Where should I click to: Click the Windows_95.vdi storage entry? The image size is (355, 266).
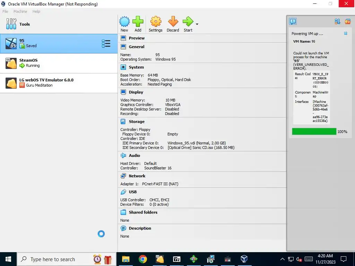pyautogui.click(x=197, y=143)
